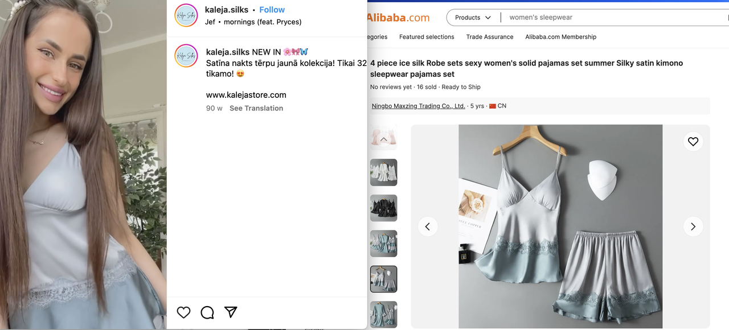Go to Alibaba.com Membership page

(x=561, y=37)
